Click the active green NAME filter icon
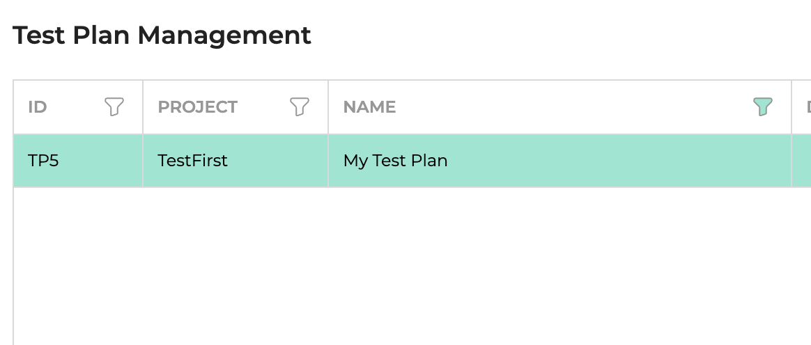The height and width of the screenshot is (345, 811). pos(763,107)
